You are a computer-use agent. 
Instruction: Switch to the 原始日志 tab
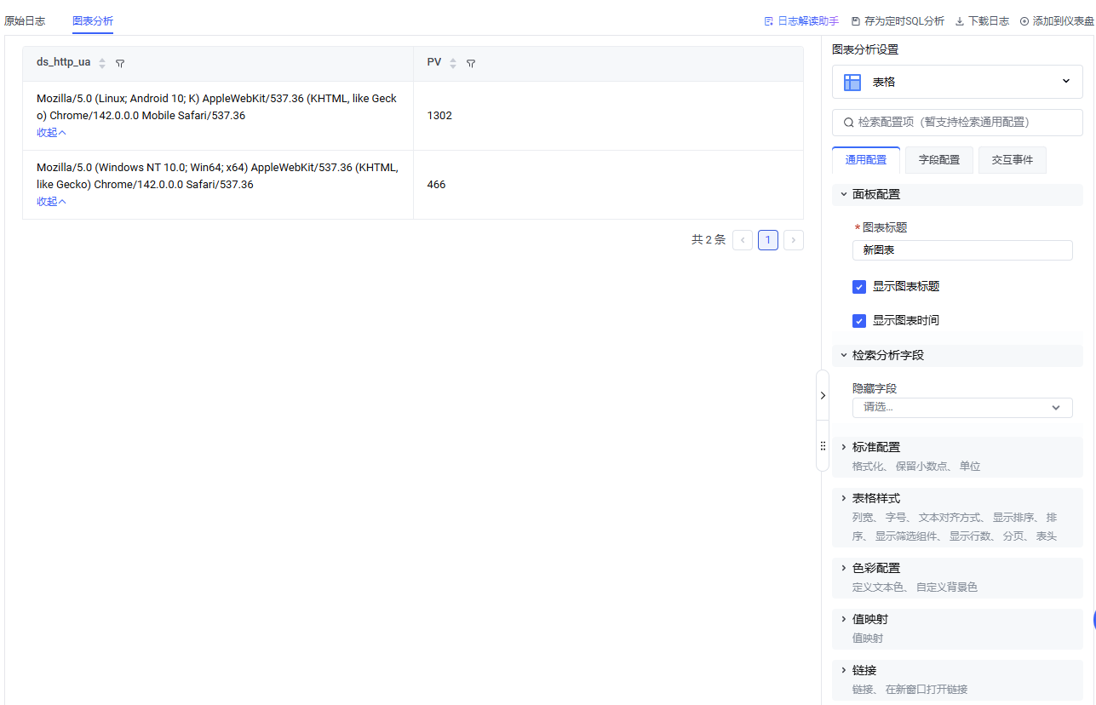[x=25, y=20]
